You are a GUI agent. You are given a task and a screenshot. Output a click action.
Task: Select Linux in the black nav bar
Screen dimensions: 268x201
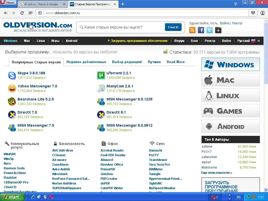[41, 41]
